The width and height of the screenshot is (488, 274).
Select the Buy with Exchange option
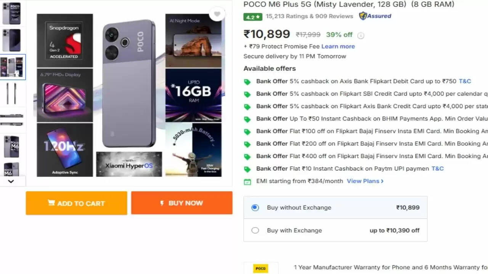pyautogui.click(x=255, y=230)
